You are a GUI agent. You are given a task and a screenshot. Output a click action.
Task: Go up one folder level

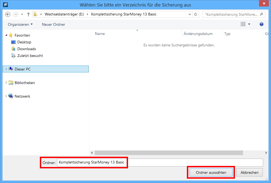click(28, 14)
